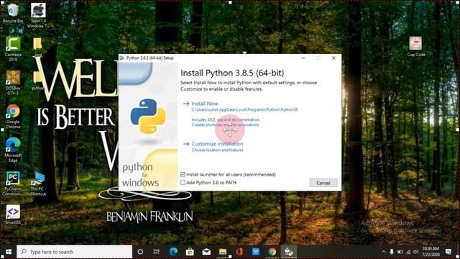The image size is (460, 259).
Task: Close the Python 3.8.5 Setup window
Action: [333, 58]
